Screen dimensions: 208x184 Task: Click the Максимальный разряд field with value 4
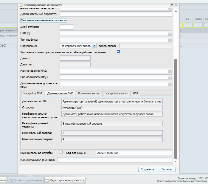click(x=112, y=139)
